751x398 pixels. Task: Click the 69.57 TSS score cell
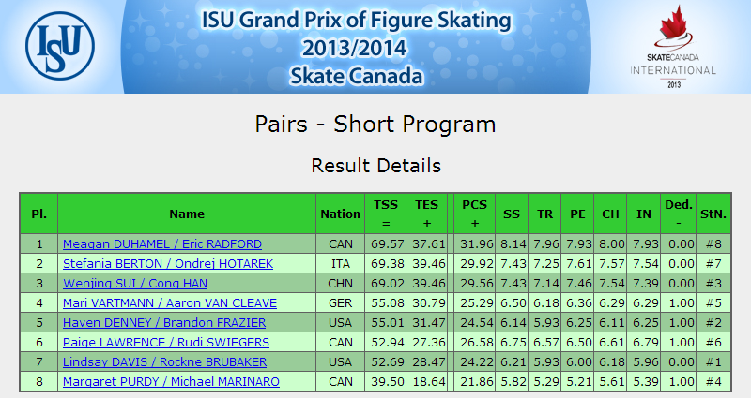[386, 244]
